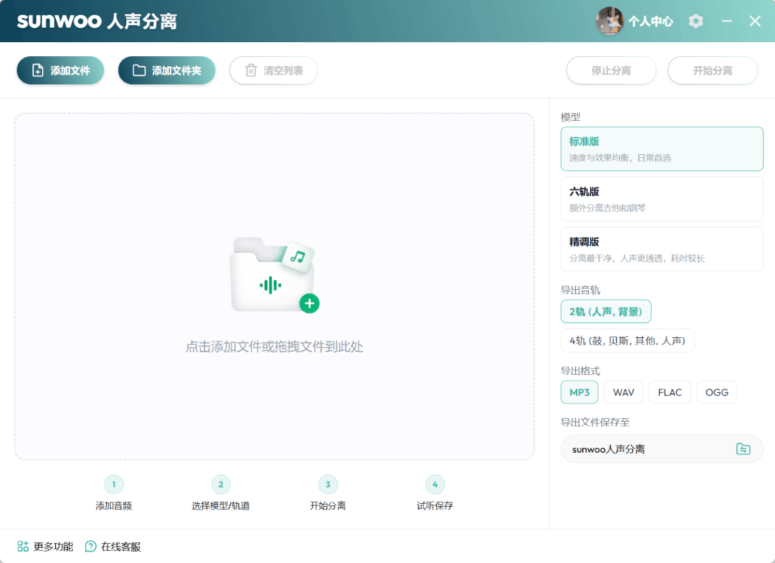Viewport: 775px width, 563px height.
Task: Click 点击添加文件或拖拽文件到此处 text
Action: coord(274,347)
